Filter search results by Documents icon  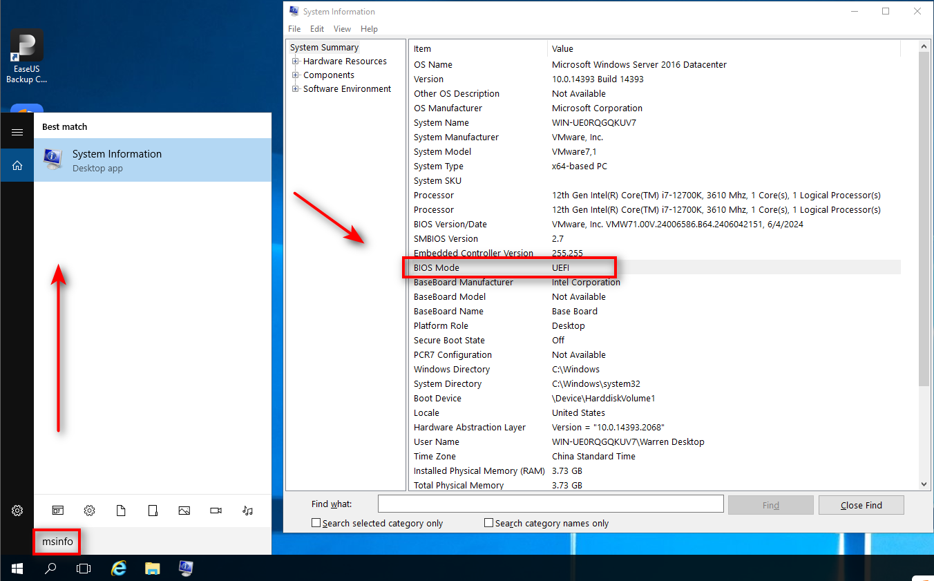pyautogui.click(x=121, y=511)
